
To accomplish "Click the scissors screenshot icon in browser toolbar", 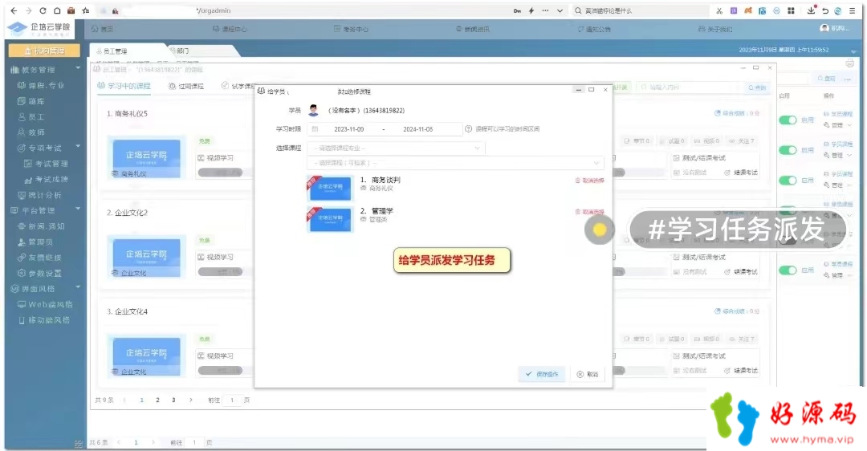I will [x=719, y=10].
